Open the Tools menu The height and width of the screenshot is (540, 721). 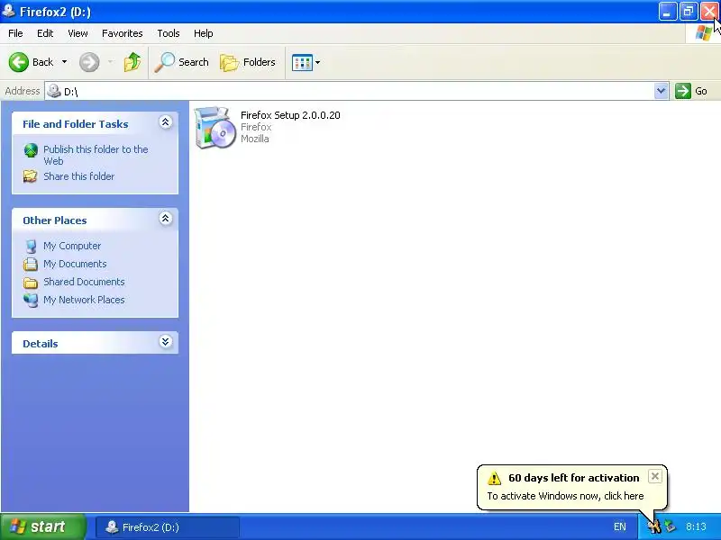point(169,33)
